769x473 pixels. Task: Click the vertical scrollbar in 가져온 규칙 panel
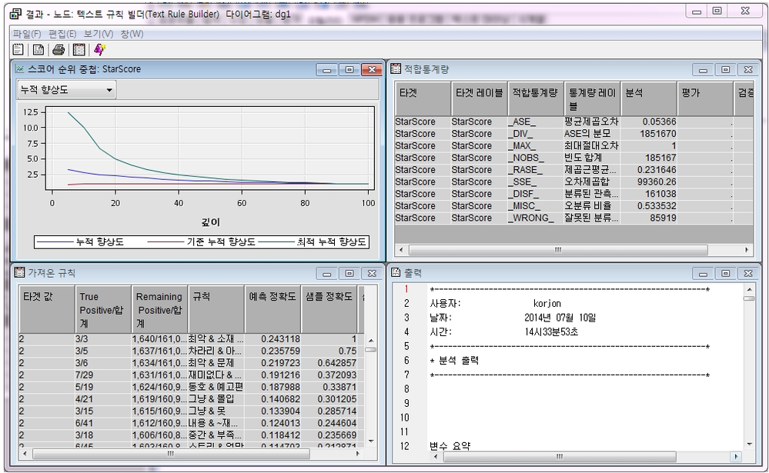click(371, 350)
